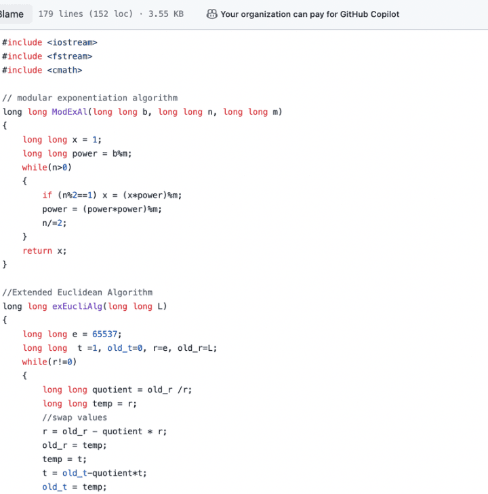Screen dimensions: 488x494
Task: Click the 'power = (power*power)%m;' line
Action: click(102, 209)
